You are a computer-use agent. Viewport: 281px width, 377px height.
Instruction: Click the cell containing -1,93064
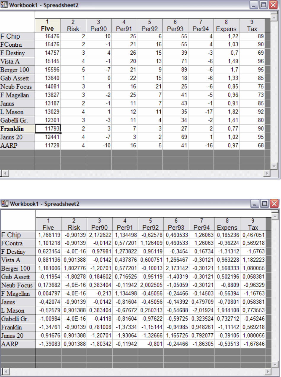click(125, 336)
